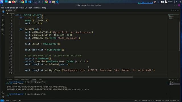
Task: Click the UTF-8 encoding in the status bar
Action: tap(150, 101)
